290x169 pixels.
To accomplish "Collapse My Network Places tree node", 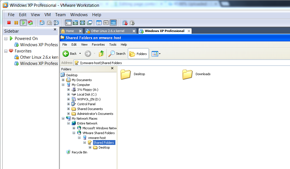I will 63,118.
